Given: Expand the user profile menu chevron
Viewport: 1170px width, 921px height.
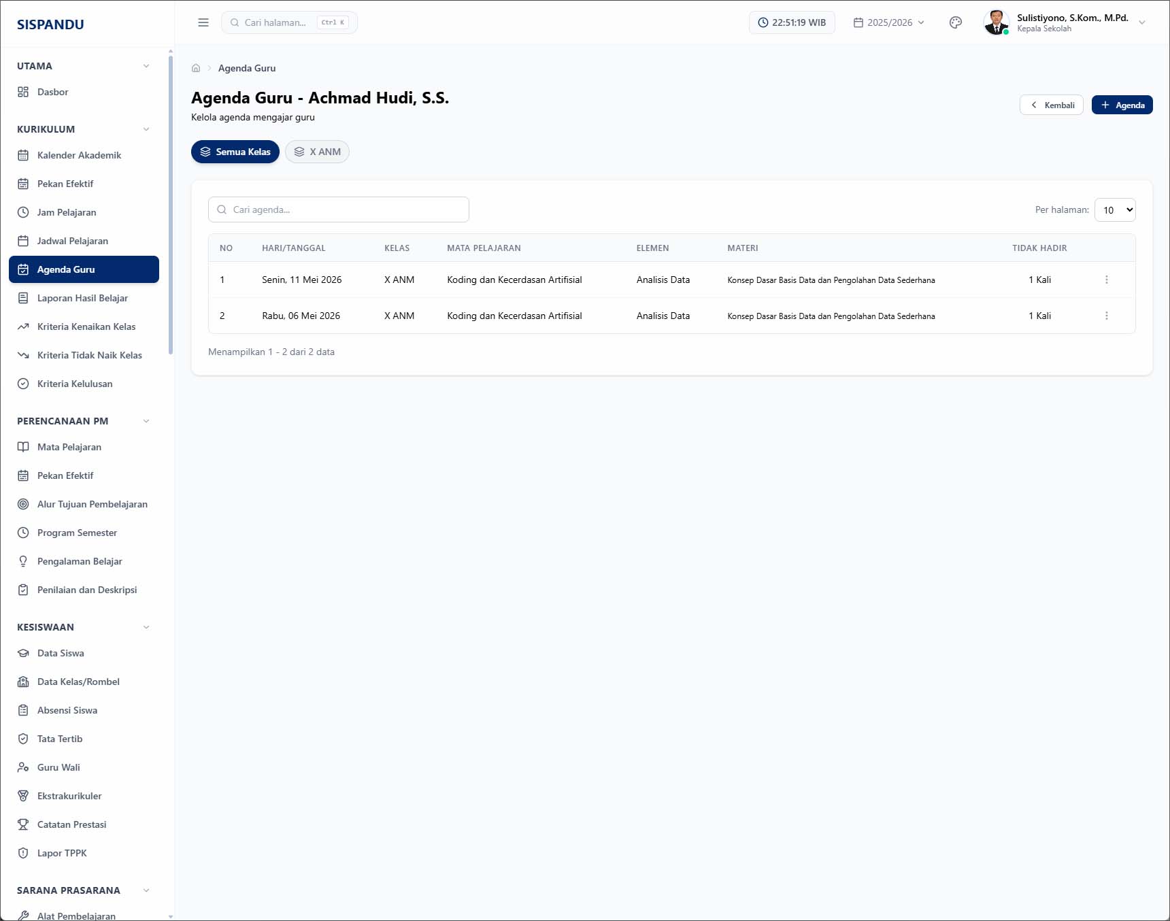Looking at the screenshot, I should coord(1142,22).
